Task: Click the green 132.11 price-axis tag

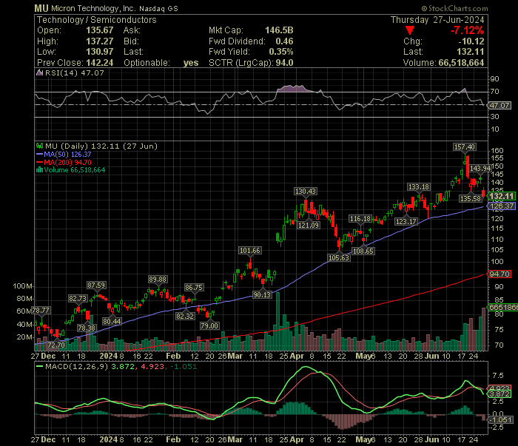Action: pos(502,197)
